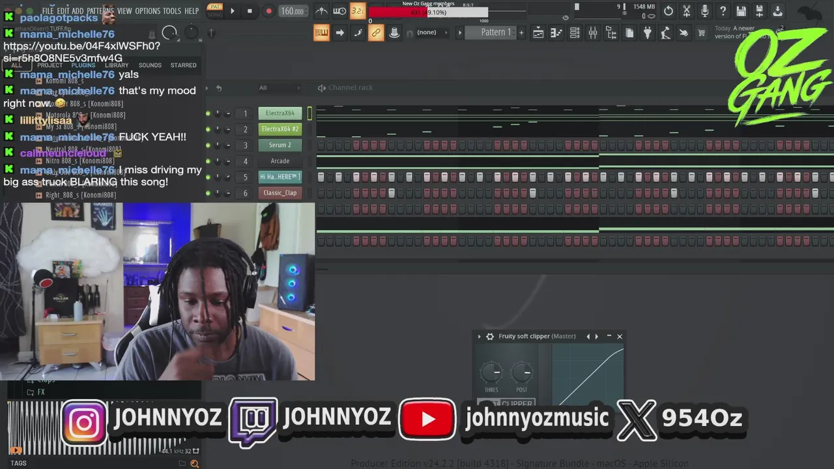Open the Mixer window
The height and width of the screenshot is (469, 834).
[593, 33]
